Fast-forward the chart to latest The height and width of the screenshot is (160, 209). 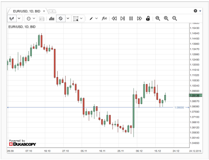click(x=139, y=18)
